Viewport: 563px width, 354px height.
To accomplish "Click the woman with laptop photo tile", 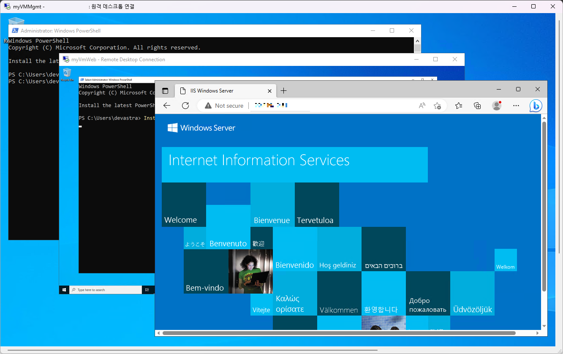I will point(250,271).
